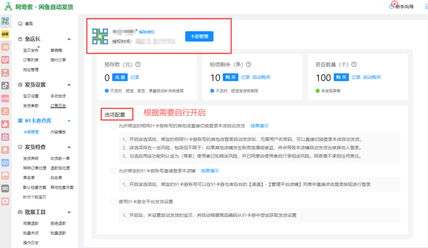
Task: Enable 使用91卡券全平台发货设置 checkbox
Action: [x=114, y=202]
